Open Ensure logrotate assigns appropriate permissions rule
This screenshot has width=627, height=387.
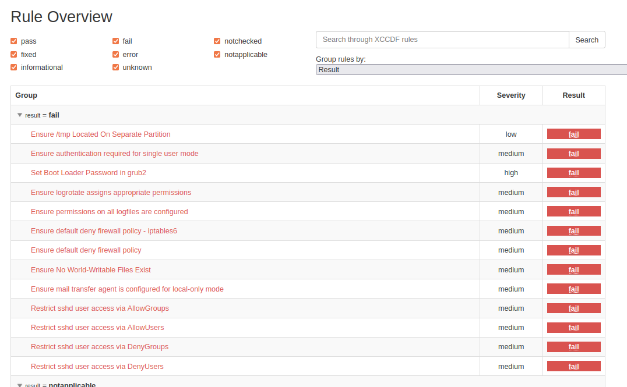111,193
